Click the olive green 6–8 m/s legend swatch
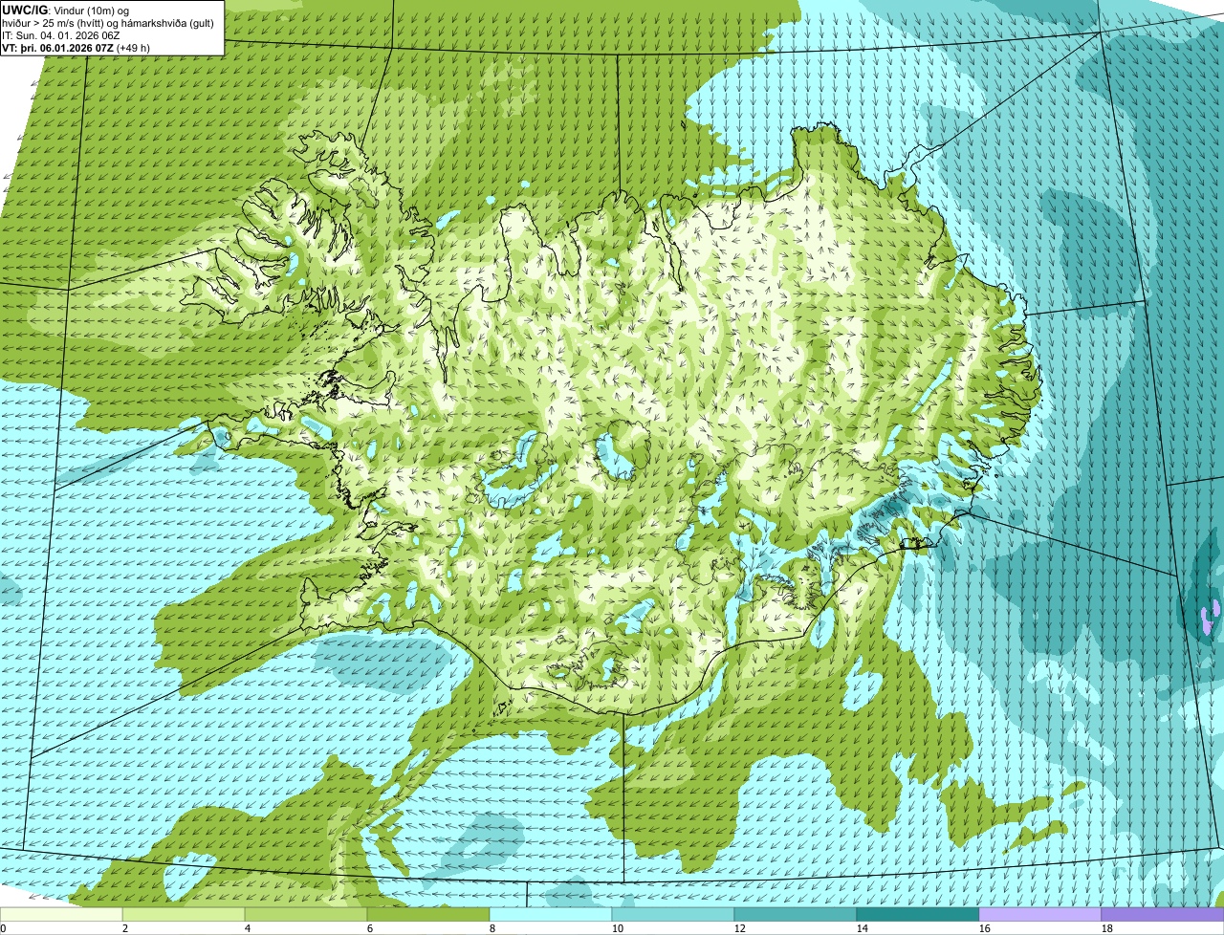This screenshot has height=935, width=1224. click(x=428, y=914)
